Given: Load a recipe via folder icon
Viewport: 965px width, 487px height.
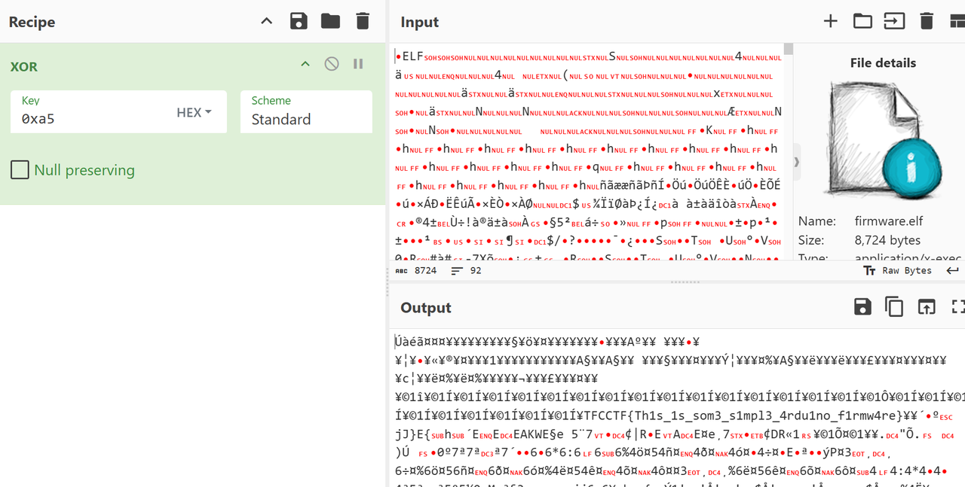Looking at the screenshot, I should click(x=330, y=21).
